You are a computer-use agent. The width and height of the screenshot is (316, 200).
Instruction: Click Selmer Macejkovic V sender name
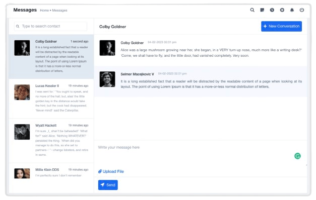tap(137, 74)
